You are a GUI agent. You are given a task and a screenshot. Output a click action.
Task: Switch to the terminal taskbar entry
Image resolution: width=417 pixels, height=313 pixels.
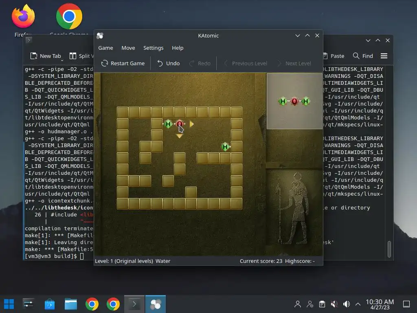tap(134, 304)
